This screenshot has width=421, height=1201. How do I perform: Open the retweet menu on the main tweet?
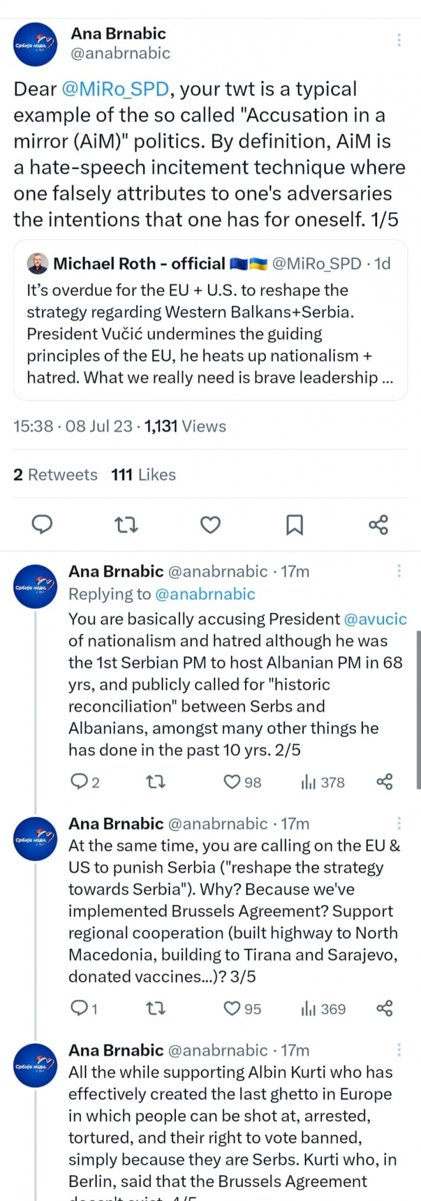pyautogui.click(x=126, y=524)
